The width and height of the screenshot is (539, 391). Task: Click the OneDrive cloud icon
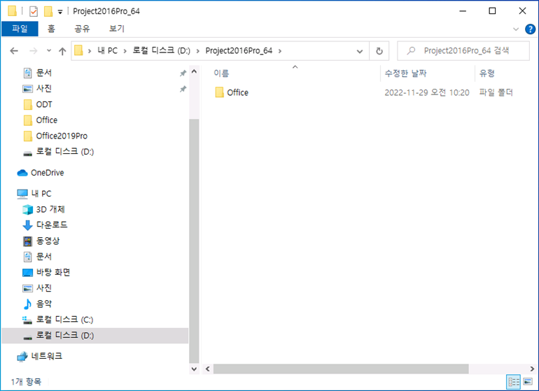point(22,173)
